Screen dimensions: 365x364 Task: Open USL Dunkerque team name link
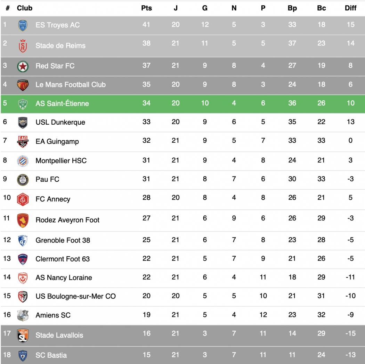60,122
